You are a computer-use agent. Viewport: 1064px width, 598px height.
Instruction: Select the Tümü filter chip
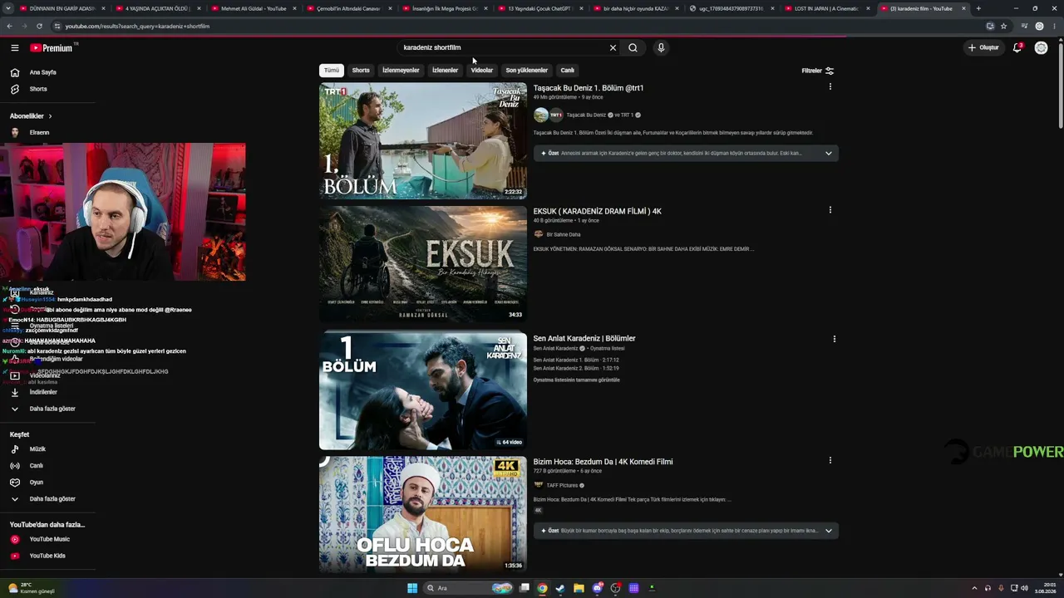(332, 71)
